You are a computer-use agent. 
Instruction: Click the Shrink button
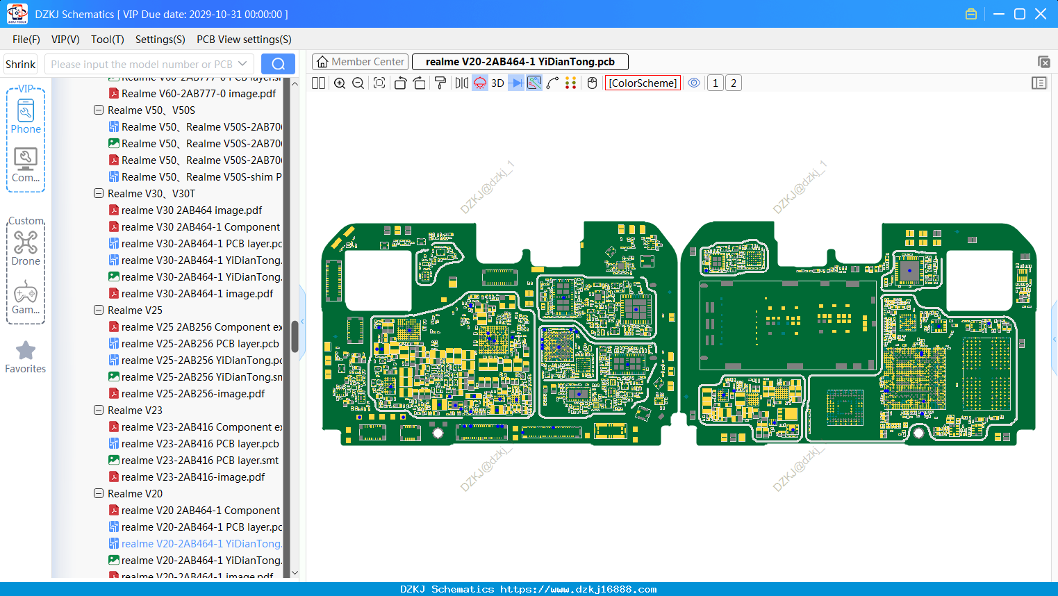tap(21, 65)
